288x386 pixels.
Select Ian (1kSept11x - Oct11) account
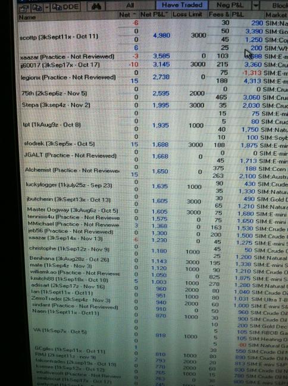(x=62, y=292)
